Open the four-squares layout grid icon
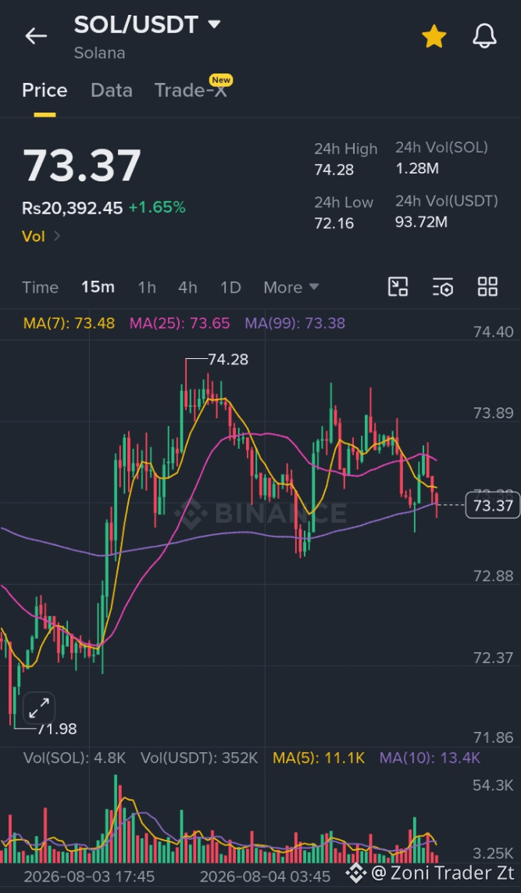This screenshot has width=521, height=893. 487,287
